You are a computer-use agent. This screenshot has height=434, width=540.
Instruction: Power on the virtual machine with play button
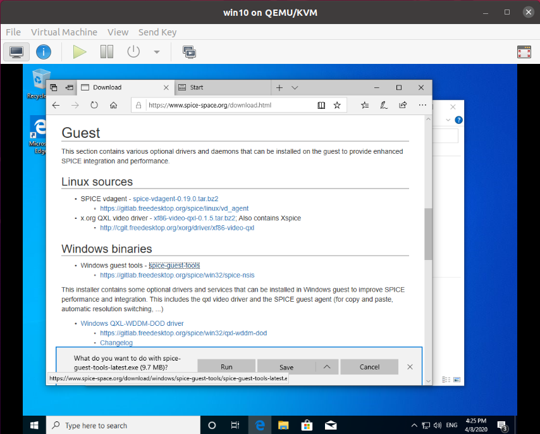coord(80,52)
